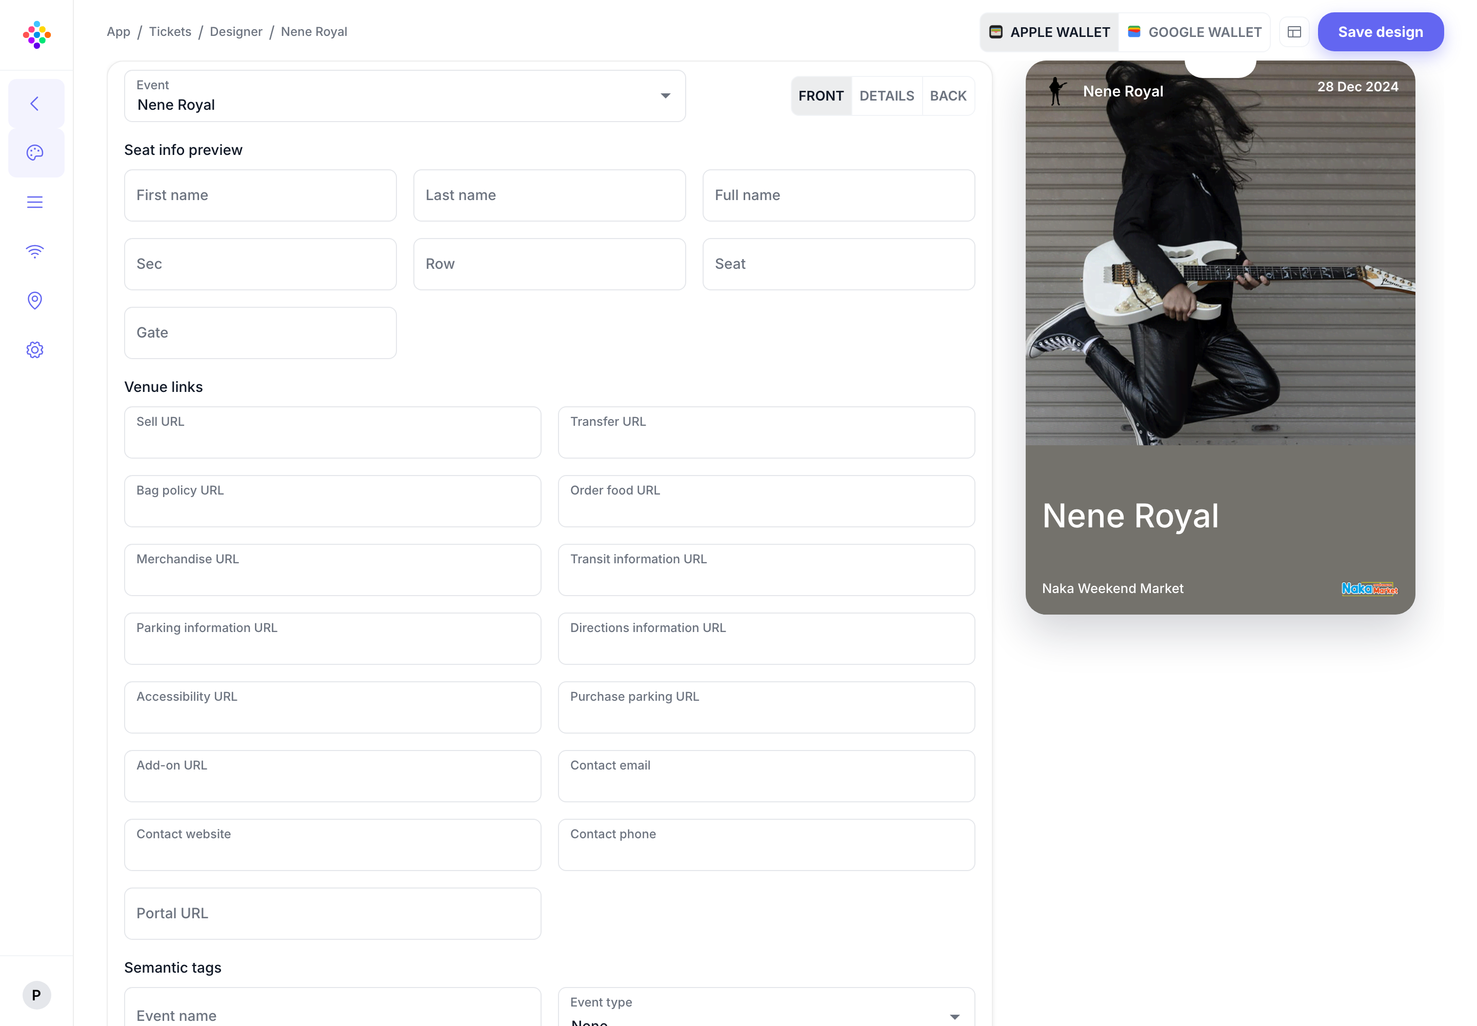Select the FRONT tab

822,96
